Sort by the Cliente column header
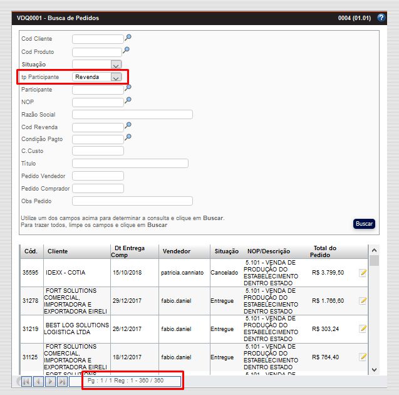 [x=58, y=251]
